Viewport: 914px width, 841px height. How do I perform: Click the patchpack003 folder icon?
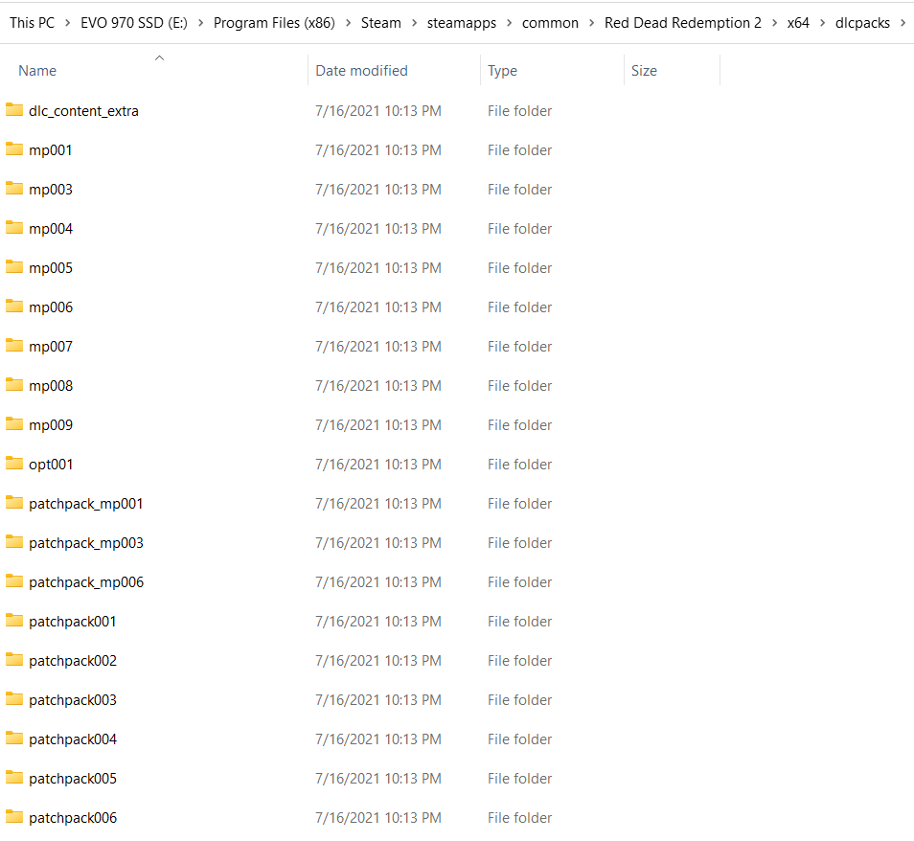click(14, 699)
